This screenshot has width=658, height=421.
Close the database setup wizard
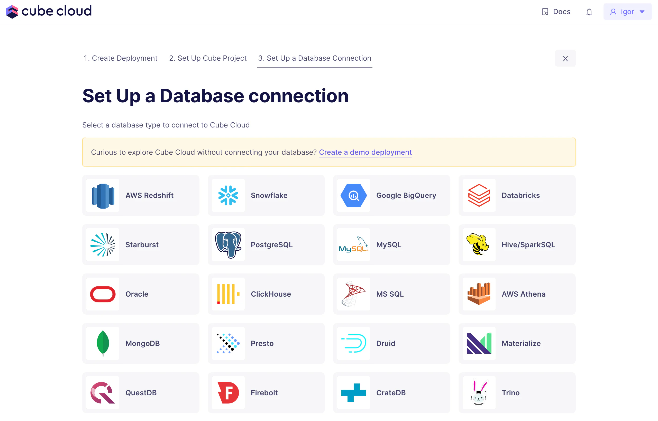[x=565, y=59]
